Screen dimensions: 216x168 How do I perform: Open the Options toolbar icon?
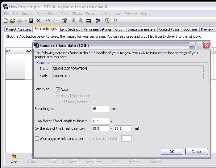point(64,21)
